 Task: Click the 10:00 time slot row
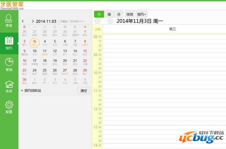click(164, 73)
